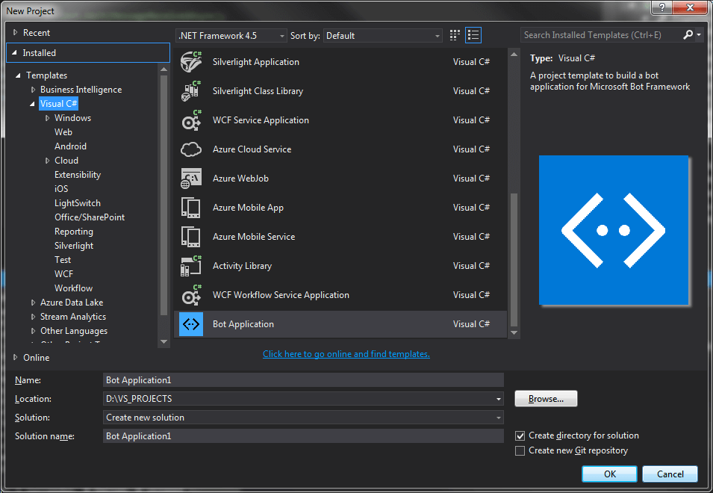Click the OK button

(x=609, y=474)
